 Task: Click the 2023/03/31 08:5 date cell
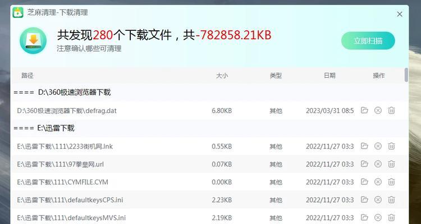[330, 111]
